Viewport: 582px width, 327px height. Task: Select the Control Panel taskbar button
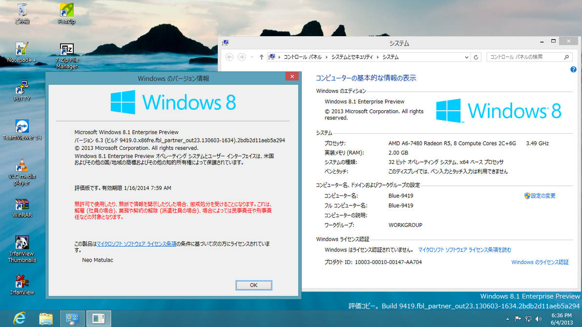[x=72, y=319]
